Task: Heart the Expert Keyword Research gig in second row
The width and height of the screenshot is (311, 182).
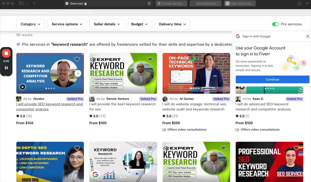Action: point(223,148)
